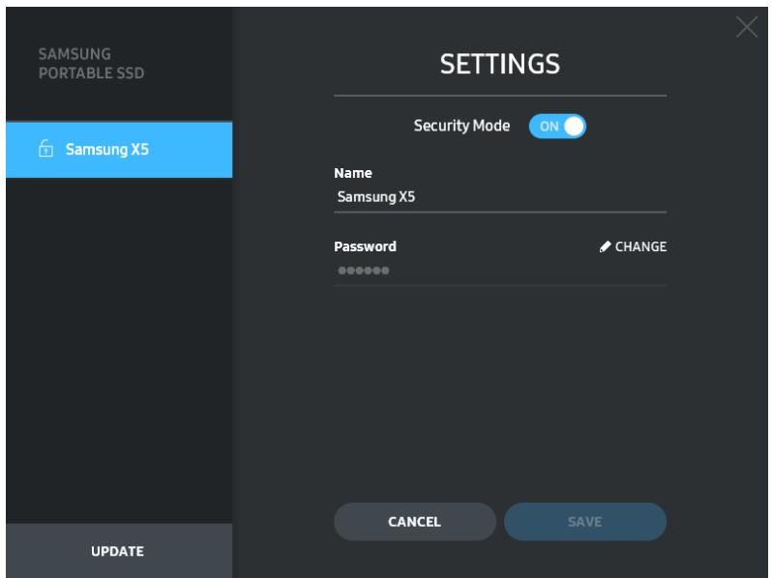This screenshot has height=578, width=772.
Task: Click the SAVE button
Action: tap(585, 521)
